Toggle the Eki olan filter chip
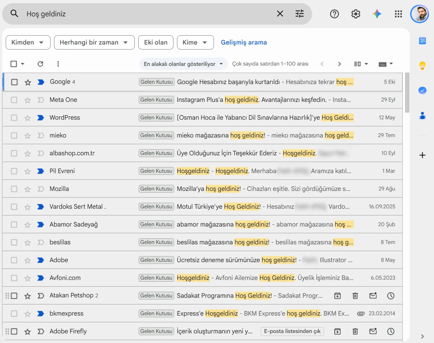 coord(156,42)
